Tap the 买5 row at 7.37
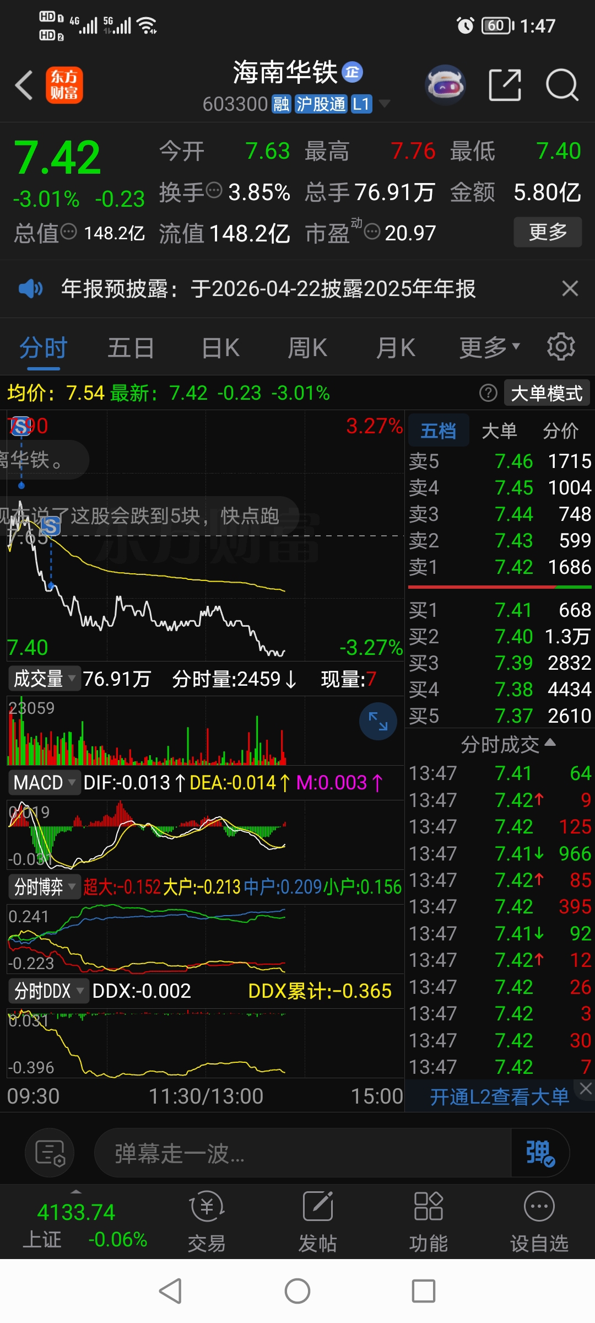This screenshot has width=595, height=1323. tap(500, 716)
